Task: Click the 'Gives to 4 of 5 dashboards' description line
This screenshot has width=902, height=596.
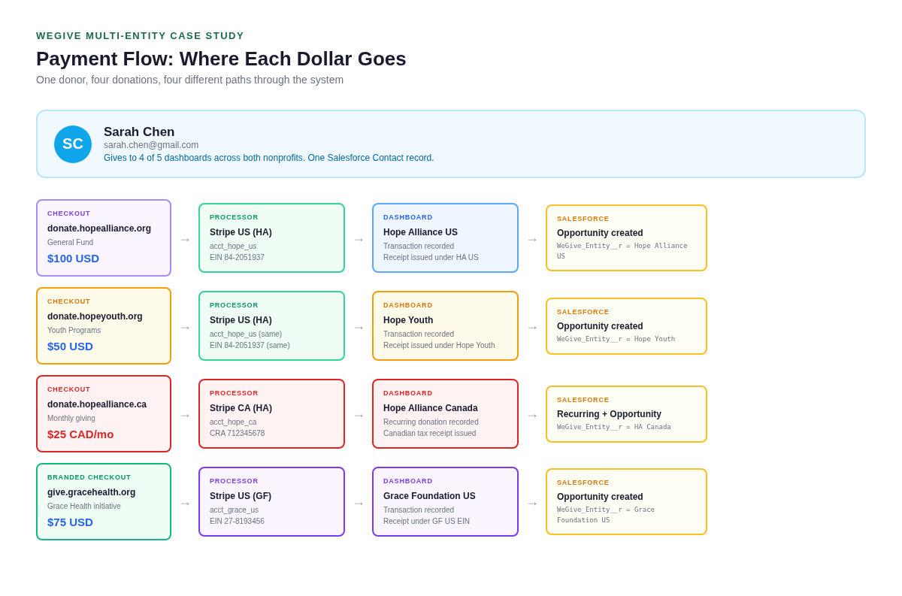Action: pos(269,158)
